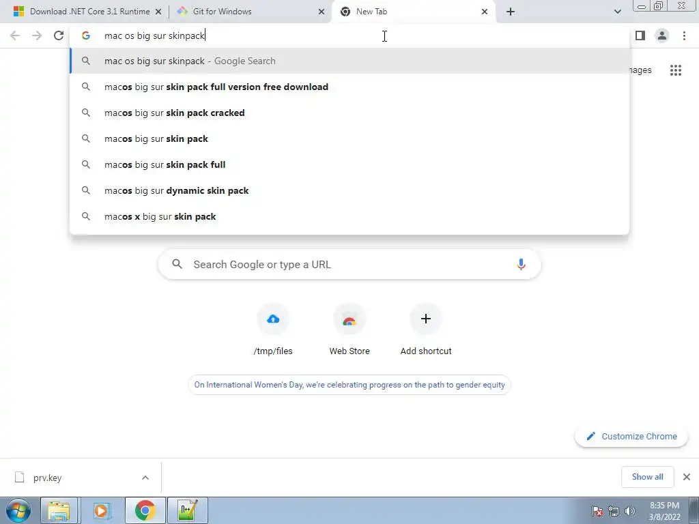The height and width of the screenshot is (524, 699).
Task: Choose the 'macos big sur skin pack' suggestion
Action: point(349,139)
